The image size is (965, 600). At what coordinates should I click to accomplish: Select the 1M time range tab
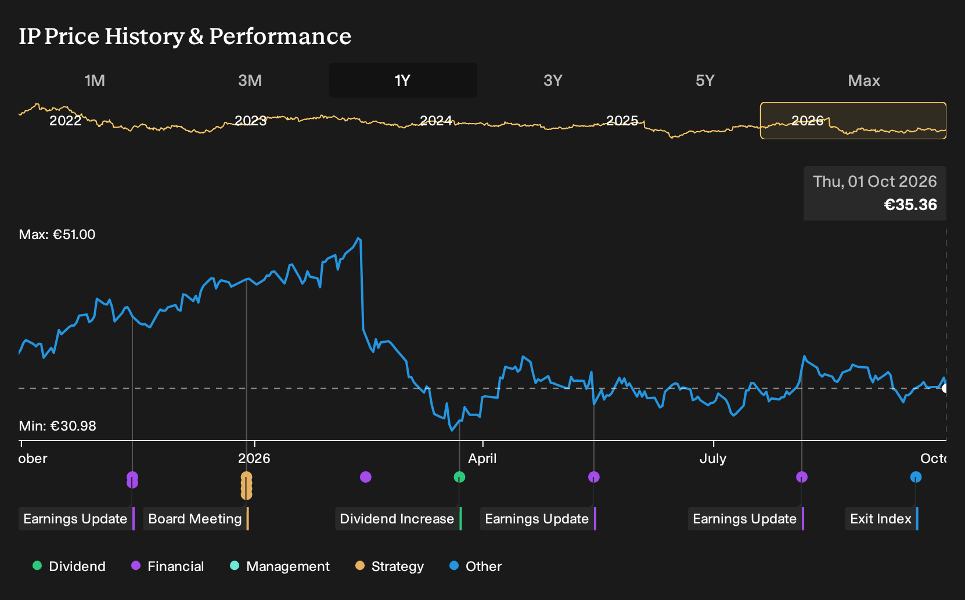(95, 80)
